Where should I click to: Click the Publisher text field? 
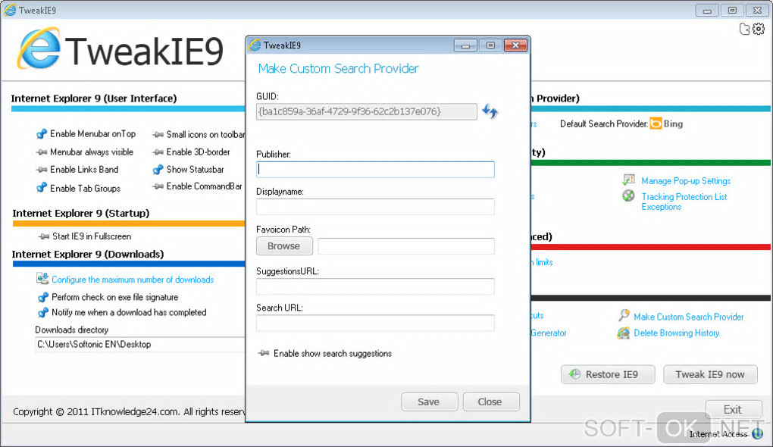[375, 169]
